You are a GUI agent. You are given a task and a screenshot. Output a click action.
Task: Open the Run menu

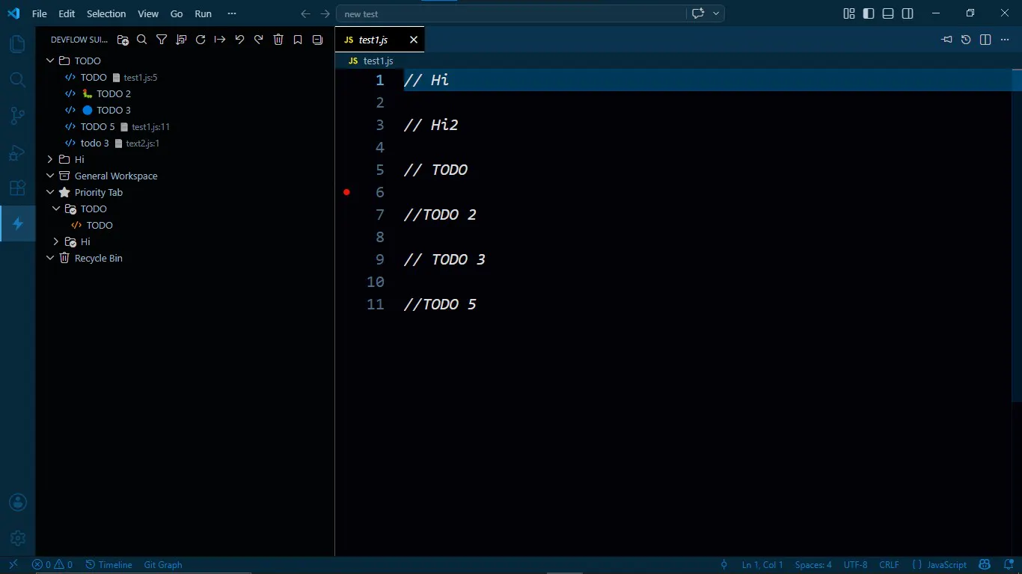203,13
